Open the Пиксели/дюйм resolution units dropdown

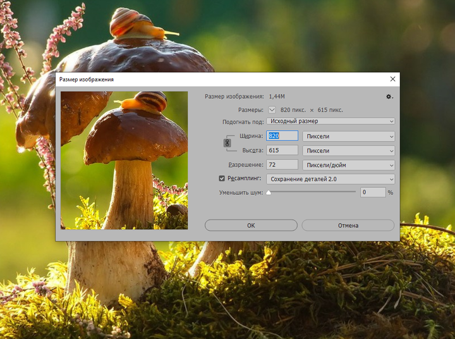point(348,165)
